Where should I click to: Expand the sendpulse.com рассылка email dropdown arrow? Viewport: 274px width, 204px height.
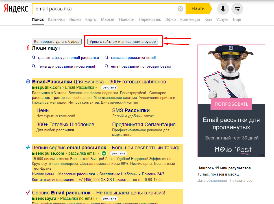pyautogui.click(x=98, y=154)
